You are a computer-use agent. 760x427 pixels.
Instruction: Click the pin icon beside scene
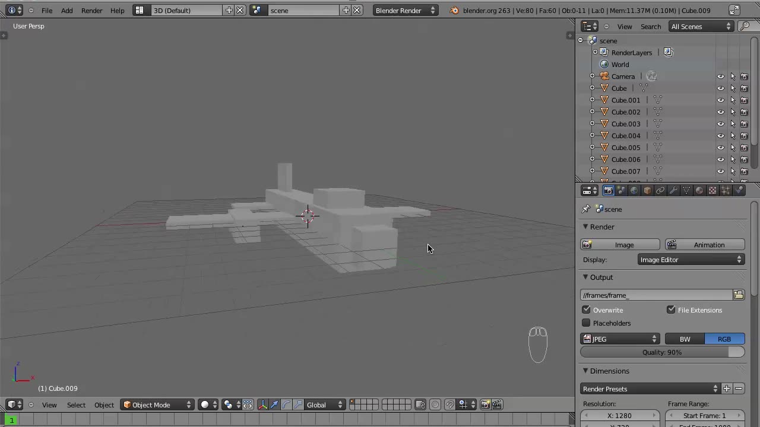click(x=586, y=209)
